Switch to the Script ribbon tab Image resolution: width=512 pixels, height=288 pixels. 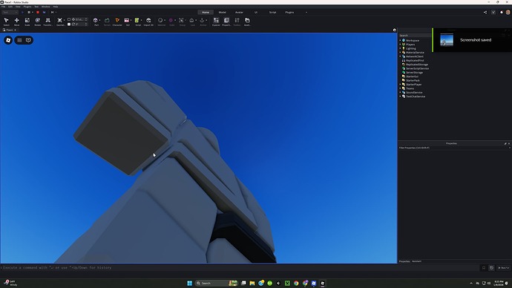coord(272,12)
